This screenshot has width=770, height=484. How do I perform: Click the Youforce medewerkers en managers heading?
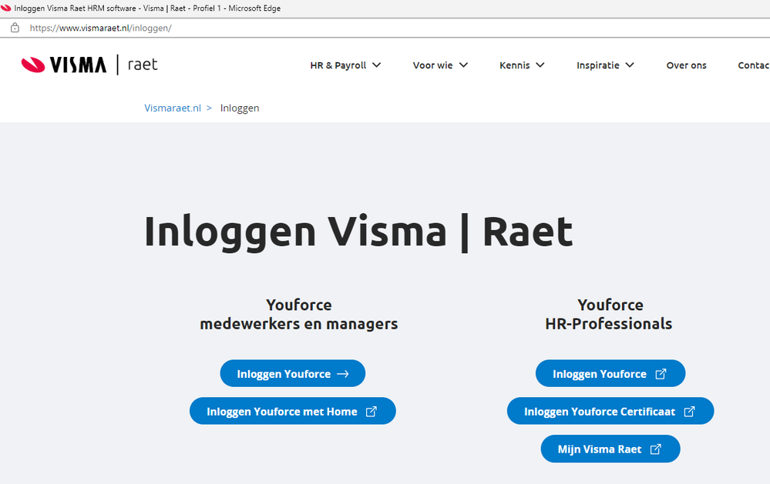298,314
